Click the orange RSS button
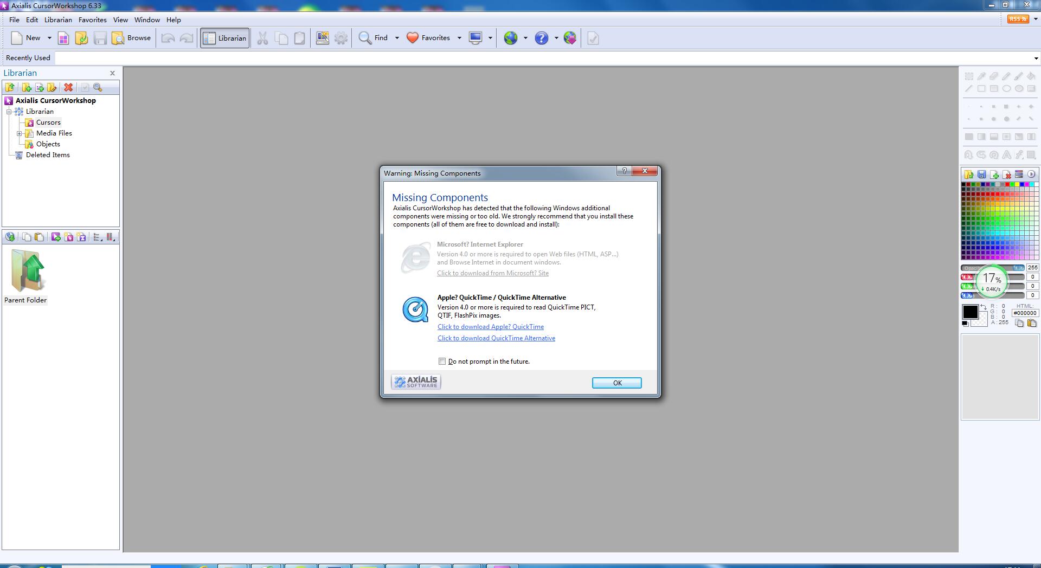 (1018, 19)
